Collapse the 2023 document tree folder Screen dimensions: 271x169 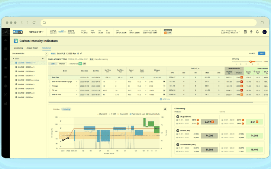[x=14, y=59]
